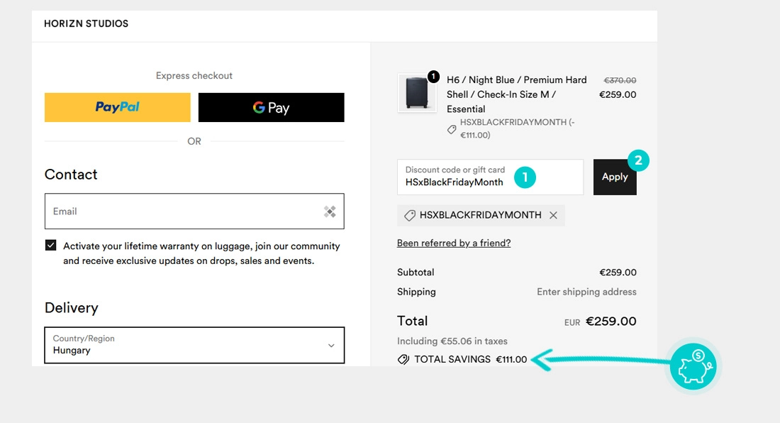Apply the discount code
This screenshot has width=780, height=423.
pos(614,177)
